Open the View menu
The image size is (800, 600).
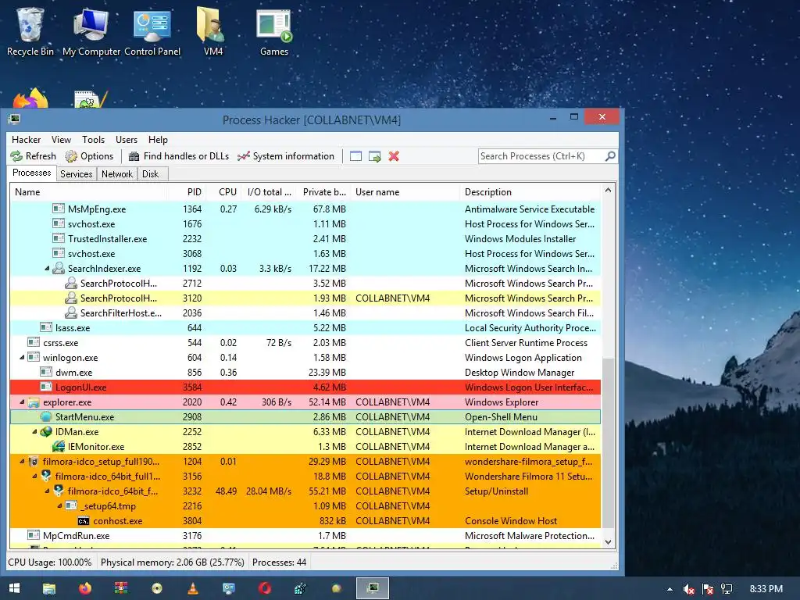[x=61, y=140]
